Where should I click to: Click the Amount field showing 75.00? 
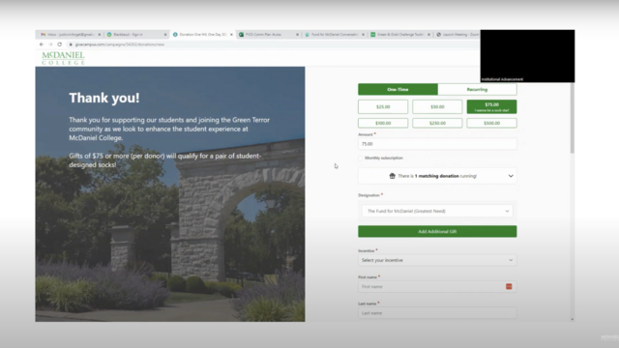(x=437, y=144)
